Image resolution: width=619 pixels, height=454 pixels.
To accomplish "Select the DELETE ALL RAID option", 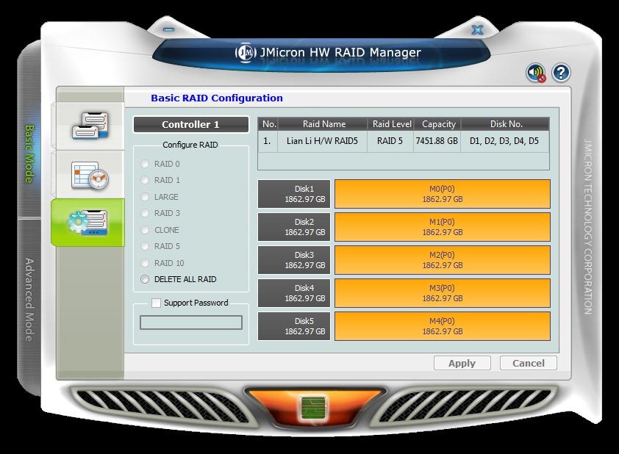I will pyautogui.click(x=145, y=279).
